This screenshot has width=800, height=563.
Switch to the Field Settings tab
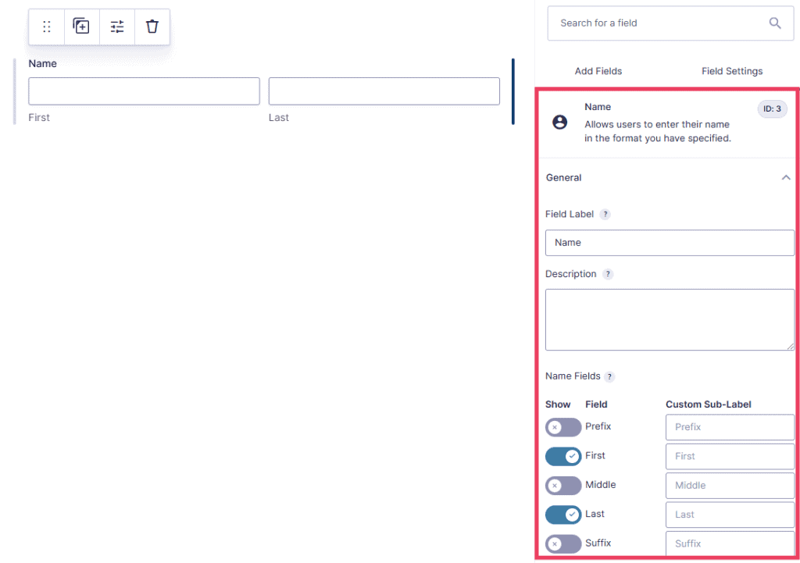[731, 71]
